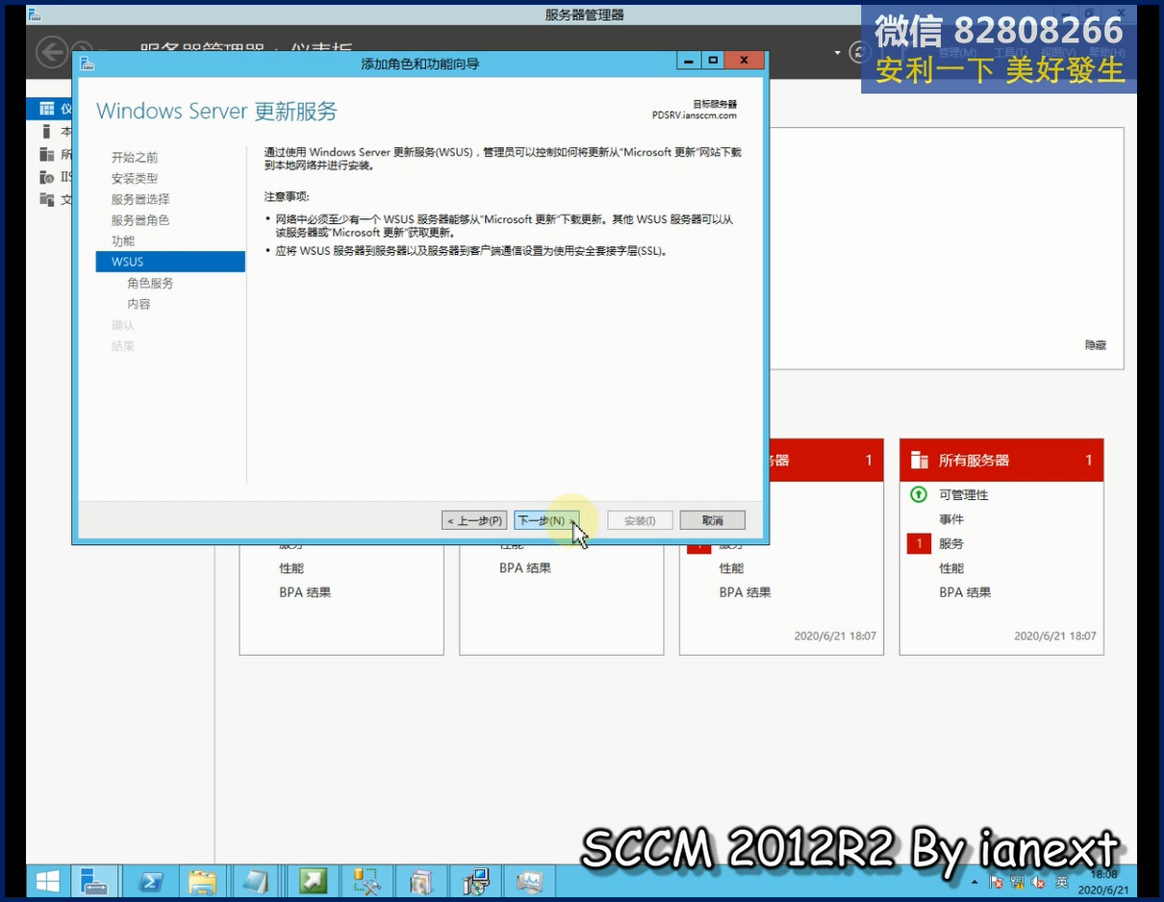Show hidden system tray icons
Screen dimensions: 1164x902
[x=975, y=882]
